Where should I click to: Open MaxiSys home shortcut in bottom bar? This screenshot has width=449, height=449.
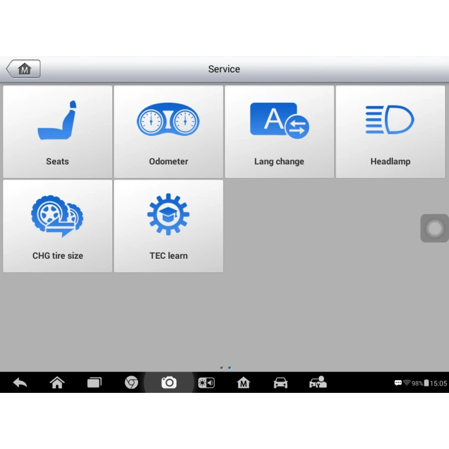[x=244, y=383]
